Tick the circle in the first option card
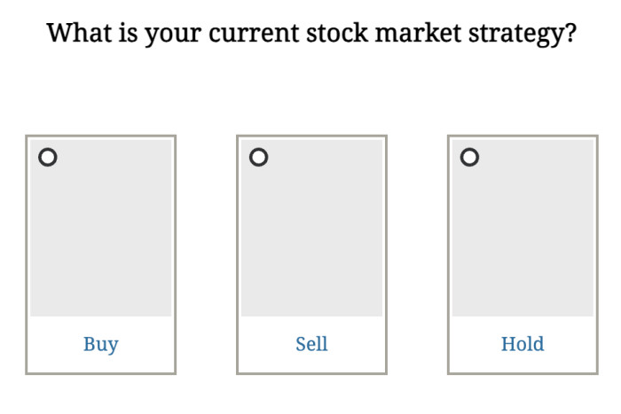Viewport: 621px width, 414px height. 48,157
